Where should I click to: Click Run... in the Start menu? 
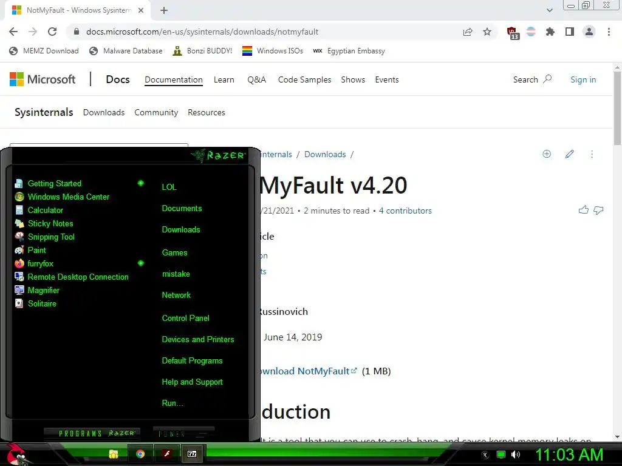(x=173, y=404)
